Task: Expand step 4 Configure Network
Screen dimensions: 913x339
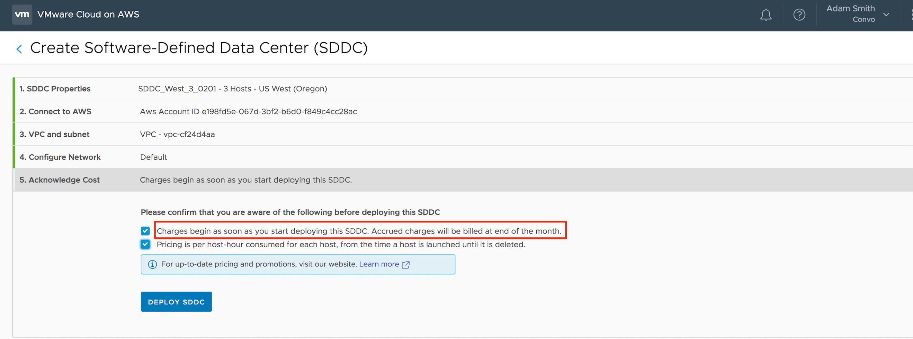Action: tap(463, 157)
